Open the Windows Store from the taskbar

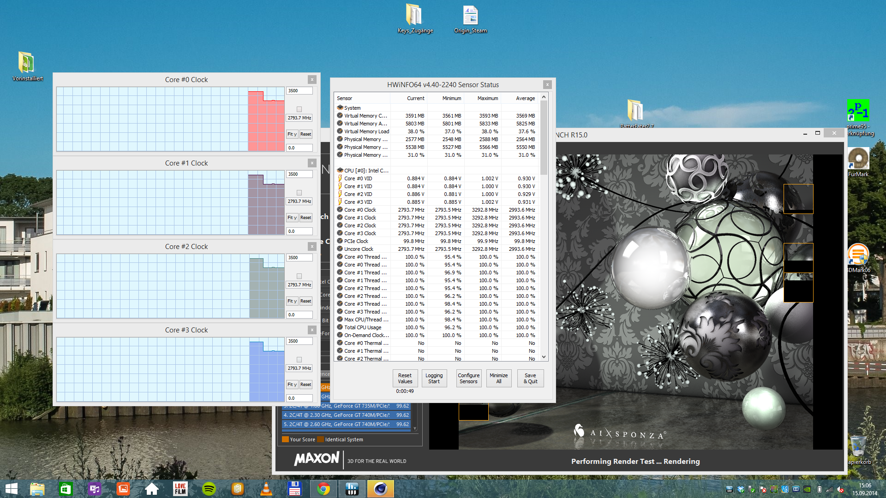click(x=66, y=489)
